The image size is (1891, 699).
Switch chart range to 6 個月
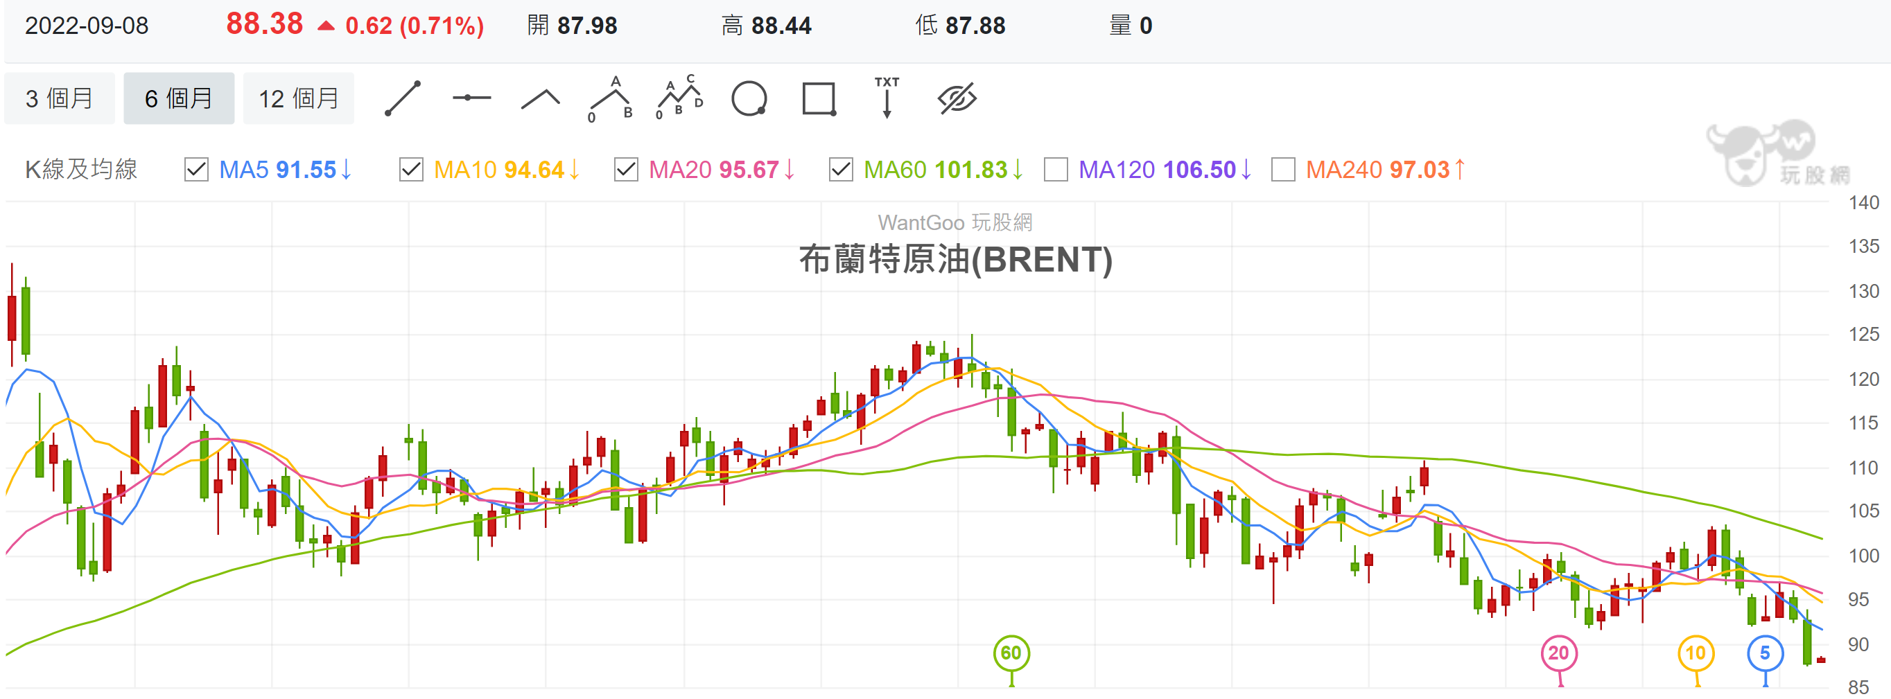tap(178, 98)
